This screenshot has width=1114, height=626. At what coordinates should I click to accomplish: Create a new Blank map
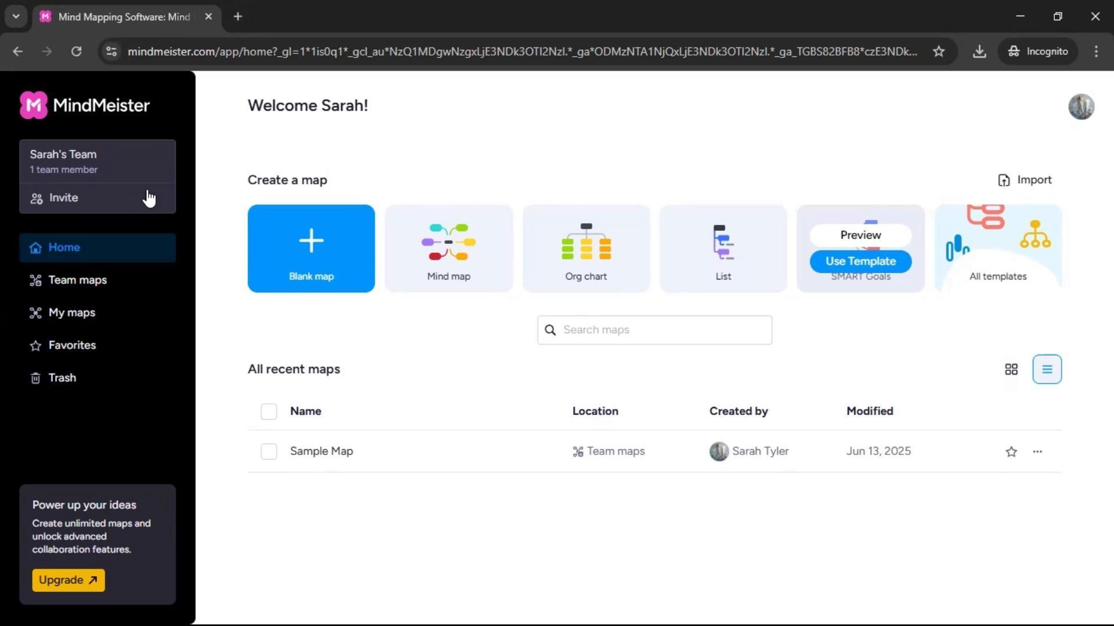311,249
